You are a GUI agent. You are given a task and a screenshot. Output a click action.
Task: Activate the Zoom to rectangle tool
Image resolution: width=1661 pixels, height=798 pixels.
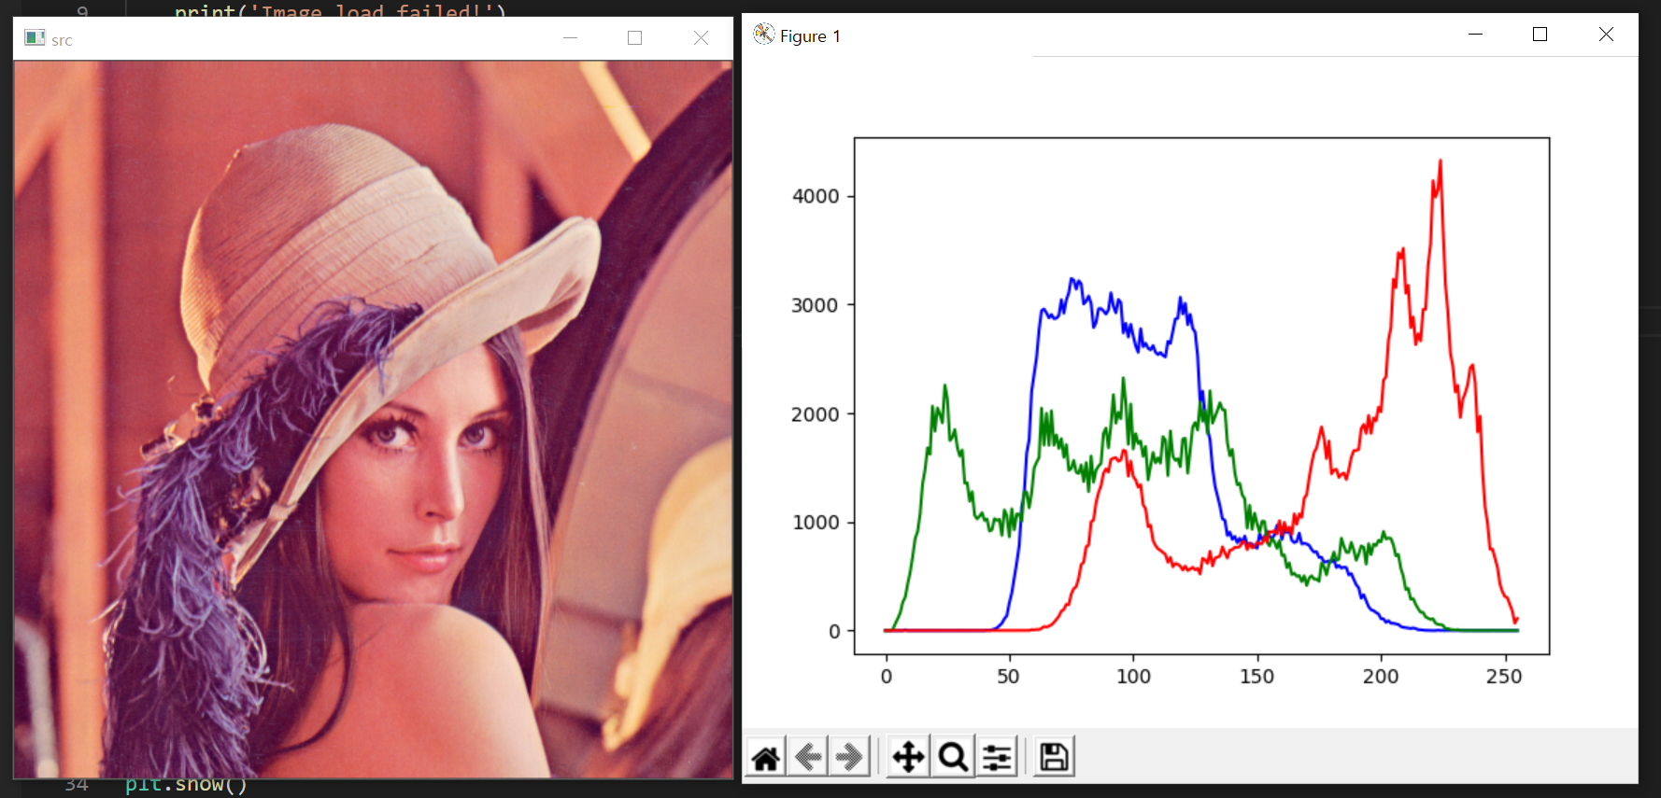[953, 757]
